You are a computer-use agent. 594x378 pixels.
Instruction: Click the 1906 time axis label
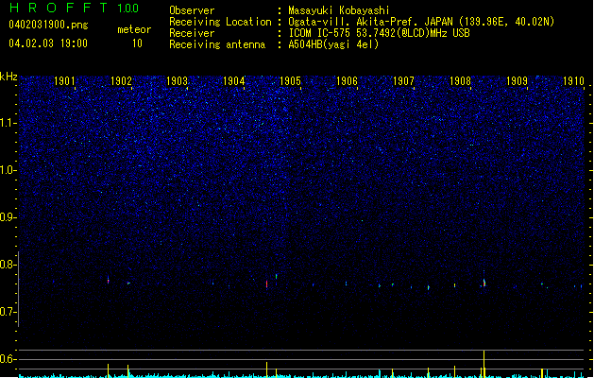point(347,80)
